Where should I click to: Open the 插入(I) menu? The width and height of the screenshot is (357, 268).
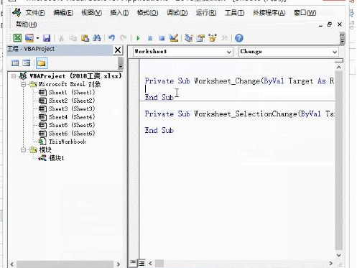coord(119,12)
